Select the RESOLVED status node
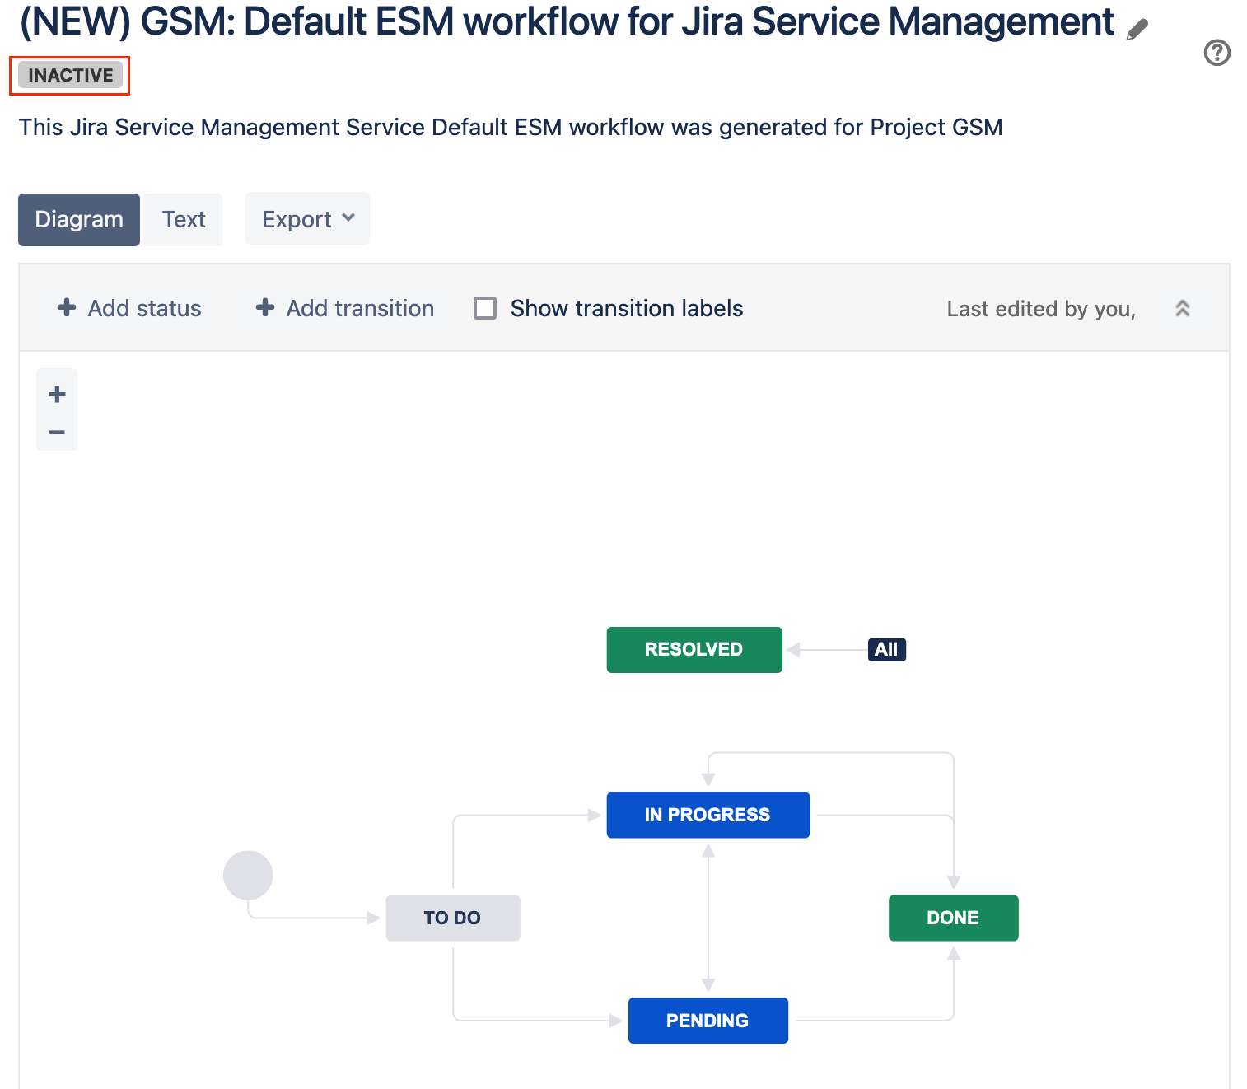 (x=694, y=650)
